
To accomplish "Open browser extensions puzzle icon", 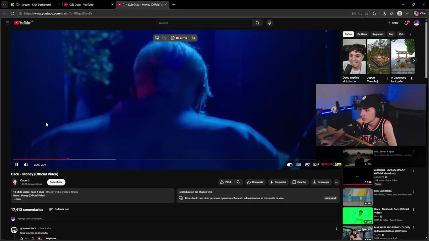I will click(x=374, y=13).
